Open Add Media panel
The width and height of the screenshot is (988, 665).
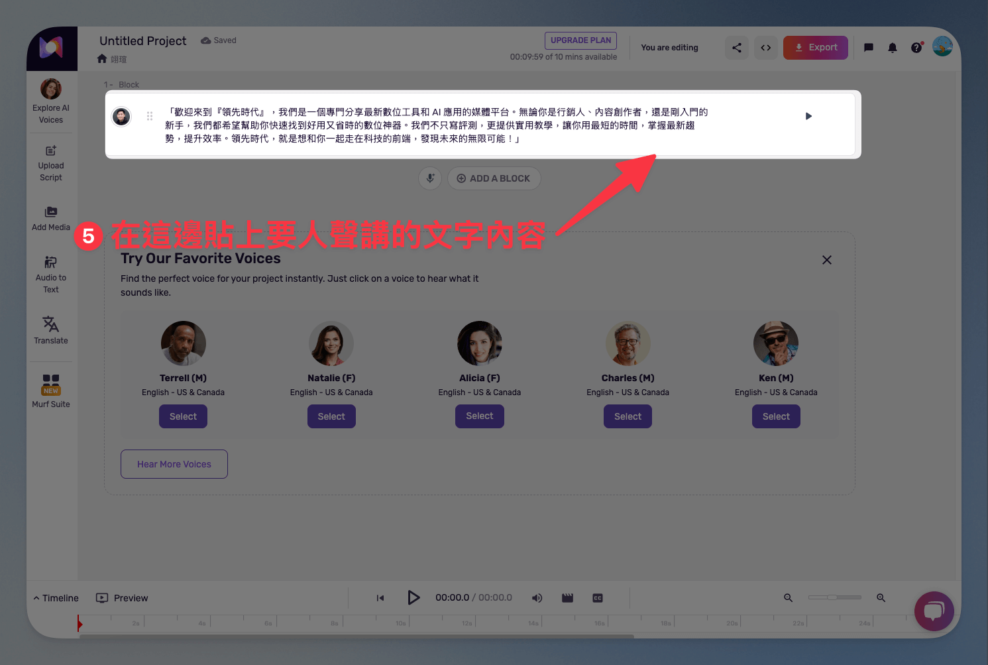click(51, 218)
